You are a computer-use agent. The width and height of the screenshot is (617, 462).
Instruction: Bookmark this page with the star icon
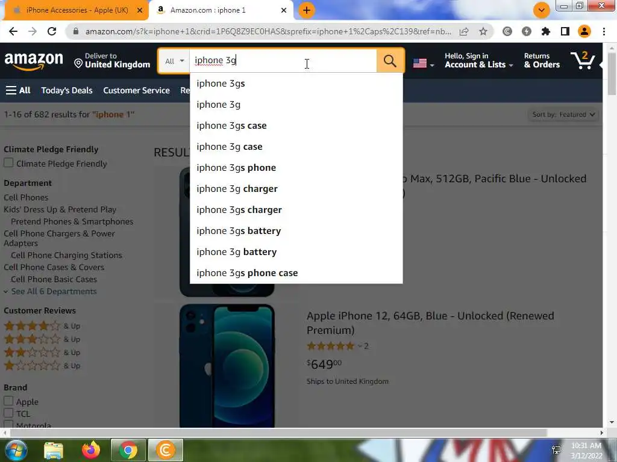(x=483, y=31)
